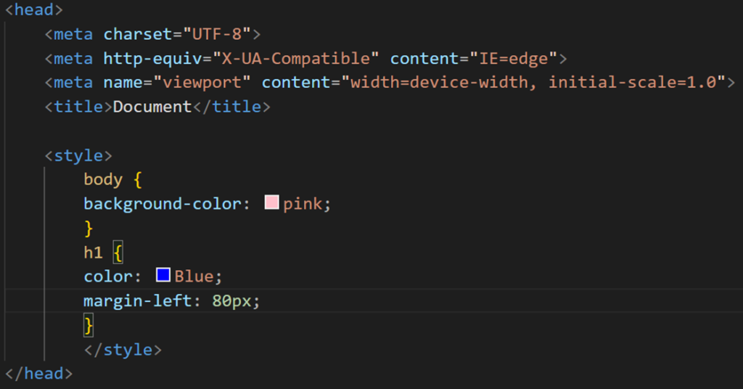Click the pink color swatch
Viewport: 743px width, 389px height.
click(x=272, y=203)
